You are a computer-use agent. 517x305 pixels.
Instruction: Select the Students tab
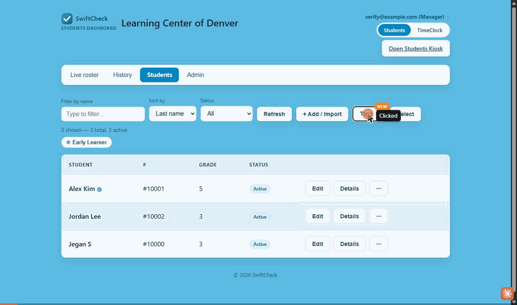(160, 75)
